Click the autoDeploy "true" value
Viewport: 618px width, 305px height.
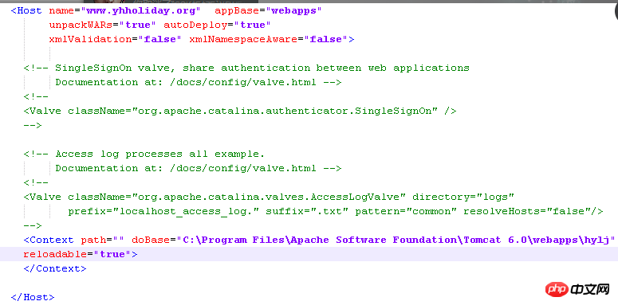(x=255, y=25)
